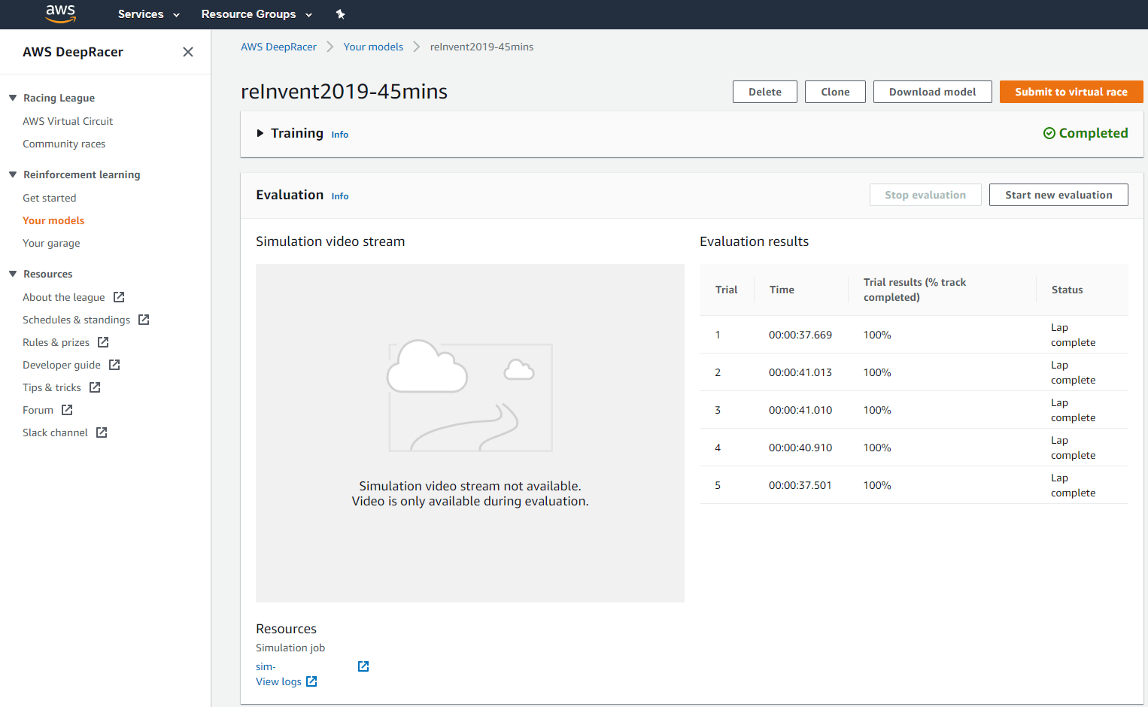Open external link icon beside About the league
This screenshot has height=707, width=1148.
(x=119, y=297)
